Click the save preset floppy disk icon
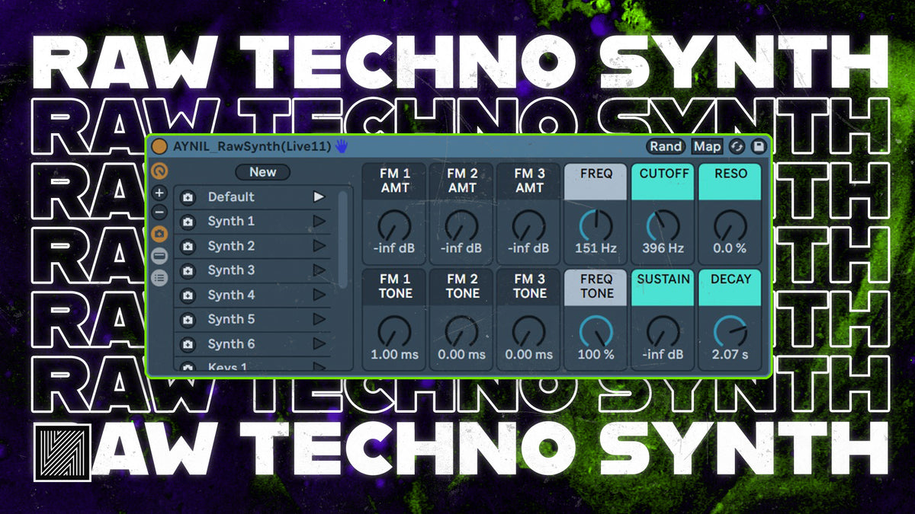The image size is (915, 514). 758,146
